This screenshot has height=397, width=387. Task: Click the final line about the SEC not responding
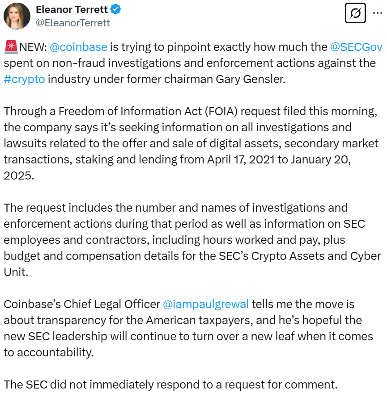[x=170, y=384]
